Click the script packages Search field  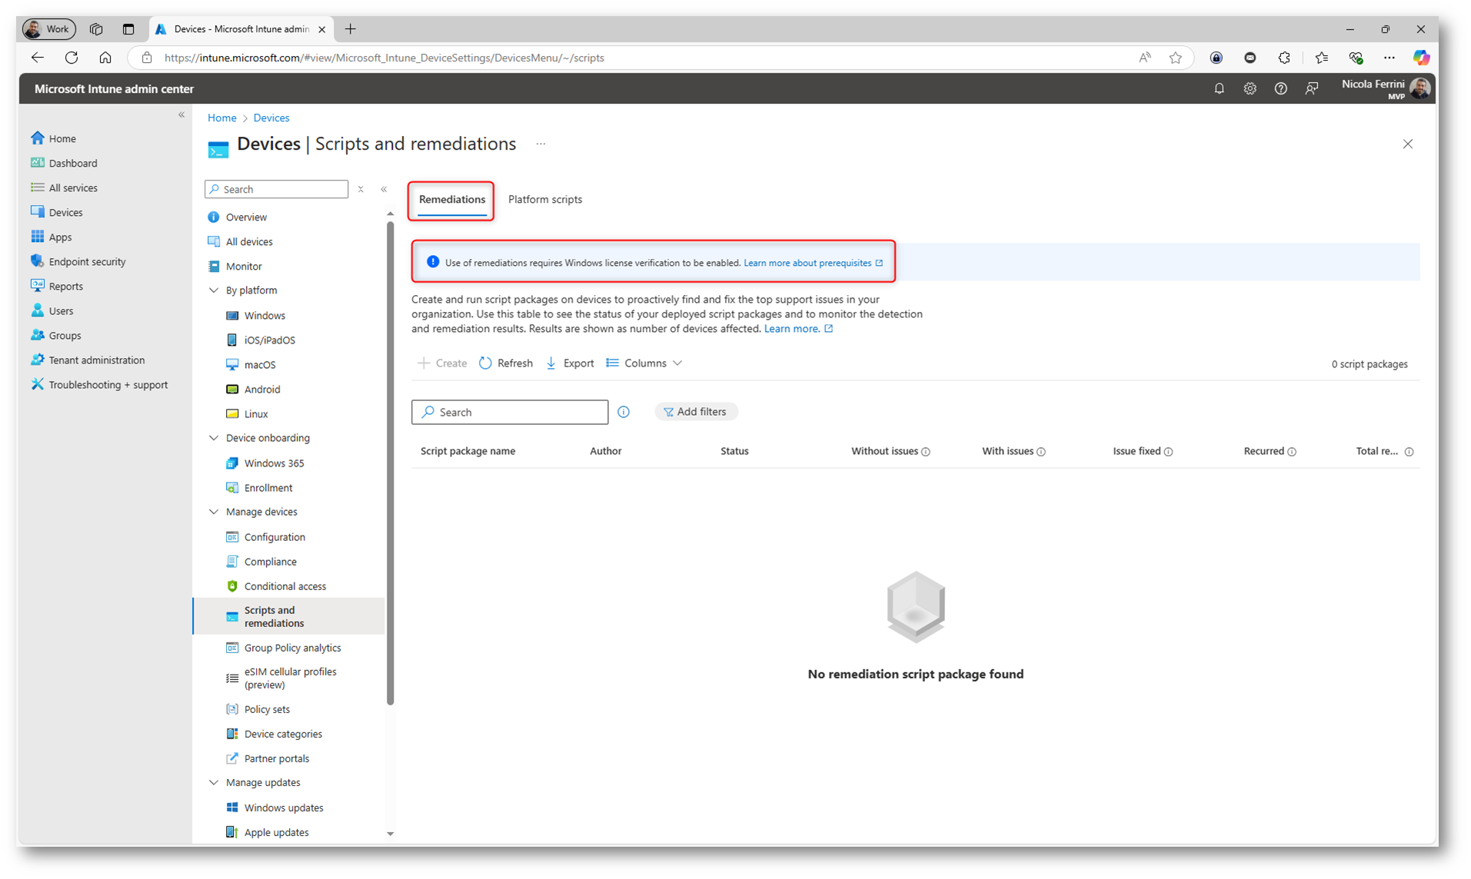[510, 412]
